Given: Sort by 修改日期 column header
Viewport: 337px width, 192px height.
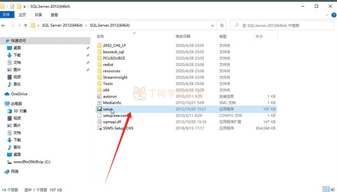Looking at the screenshot, I should click(x=183, y=36).
